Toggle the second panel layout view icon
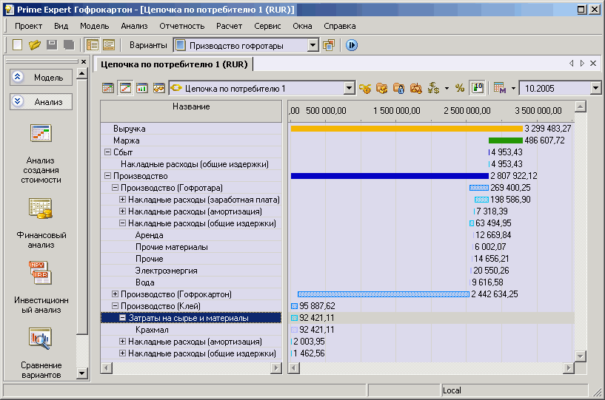The image size is (605, 400). coord(109,45)
